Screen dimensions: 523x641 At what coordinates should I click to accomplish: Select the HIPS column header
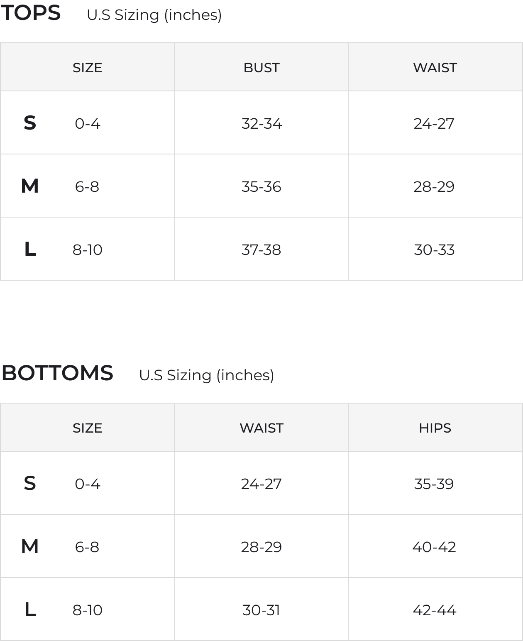435,428
